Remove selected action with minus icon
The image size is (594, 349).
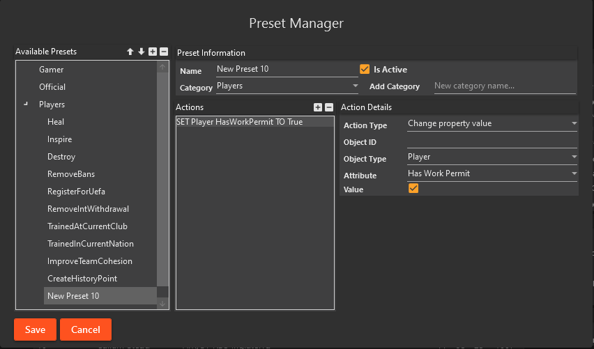pos(329,107)
